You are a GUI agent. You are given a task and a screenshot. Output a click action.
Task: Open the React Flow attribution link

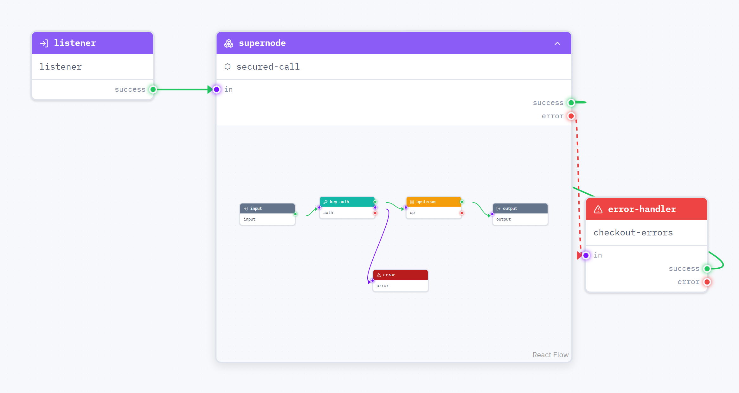(x=550, y=355)
